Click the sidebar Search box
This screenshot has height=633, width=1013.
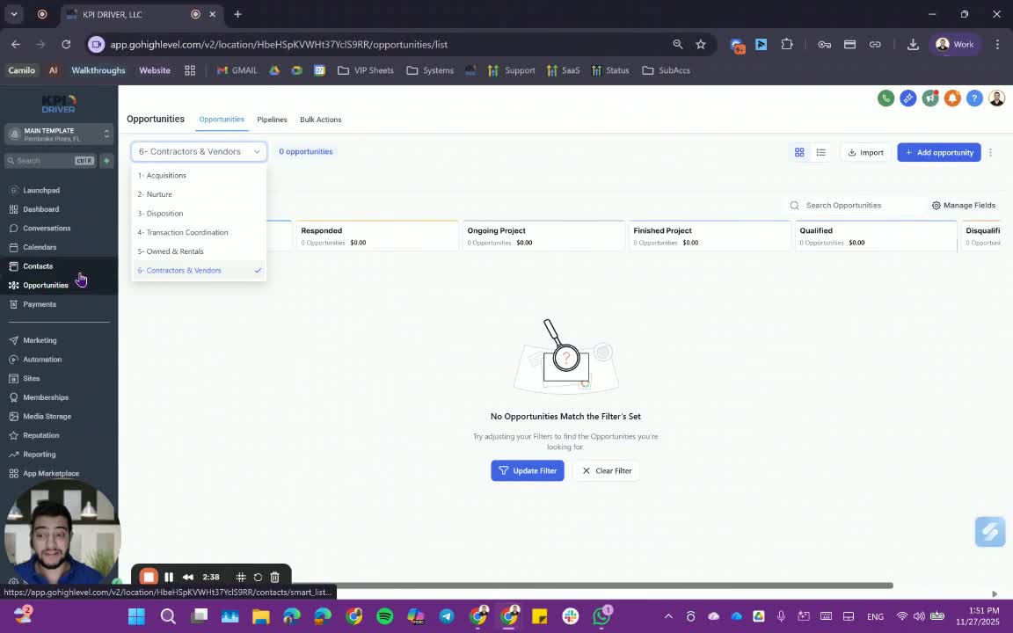50,161
